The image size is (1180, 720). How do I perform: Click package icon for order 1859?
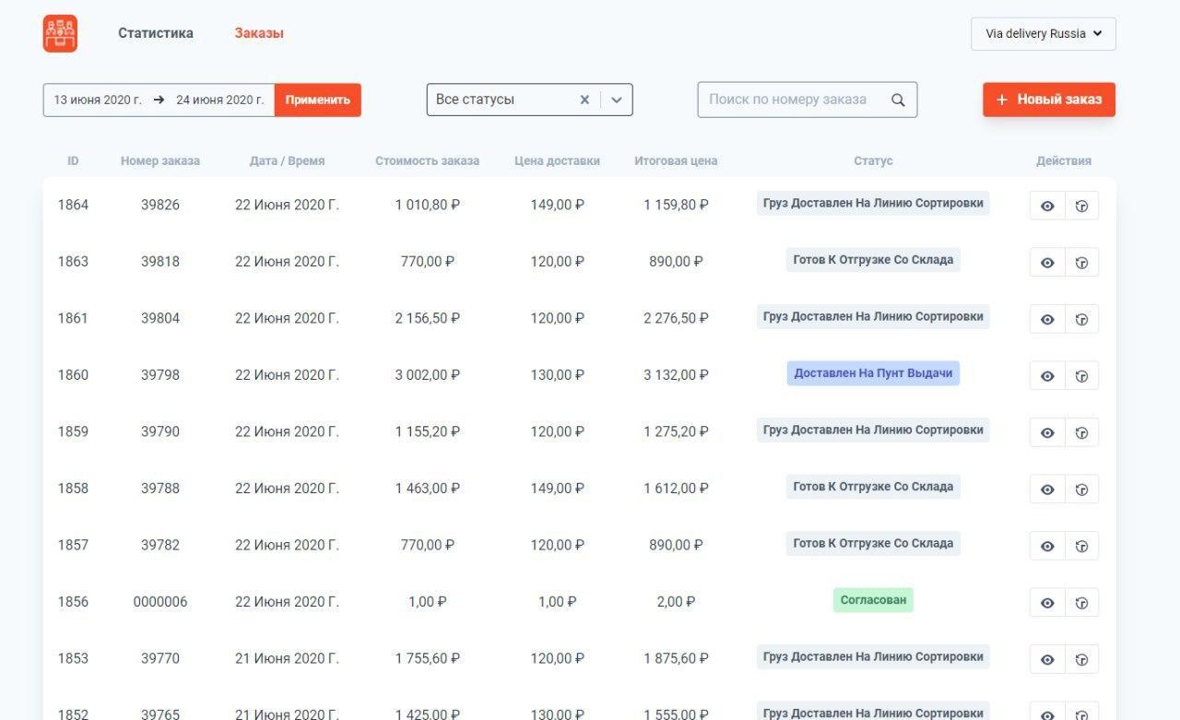[1082, 432]
